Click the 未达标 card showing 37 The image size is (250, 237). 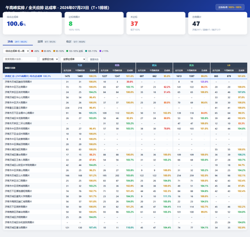pos(156,23)
